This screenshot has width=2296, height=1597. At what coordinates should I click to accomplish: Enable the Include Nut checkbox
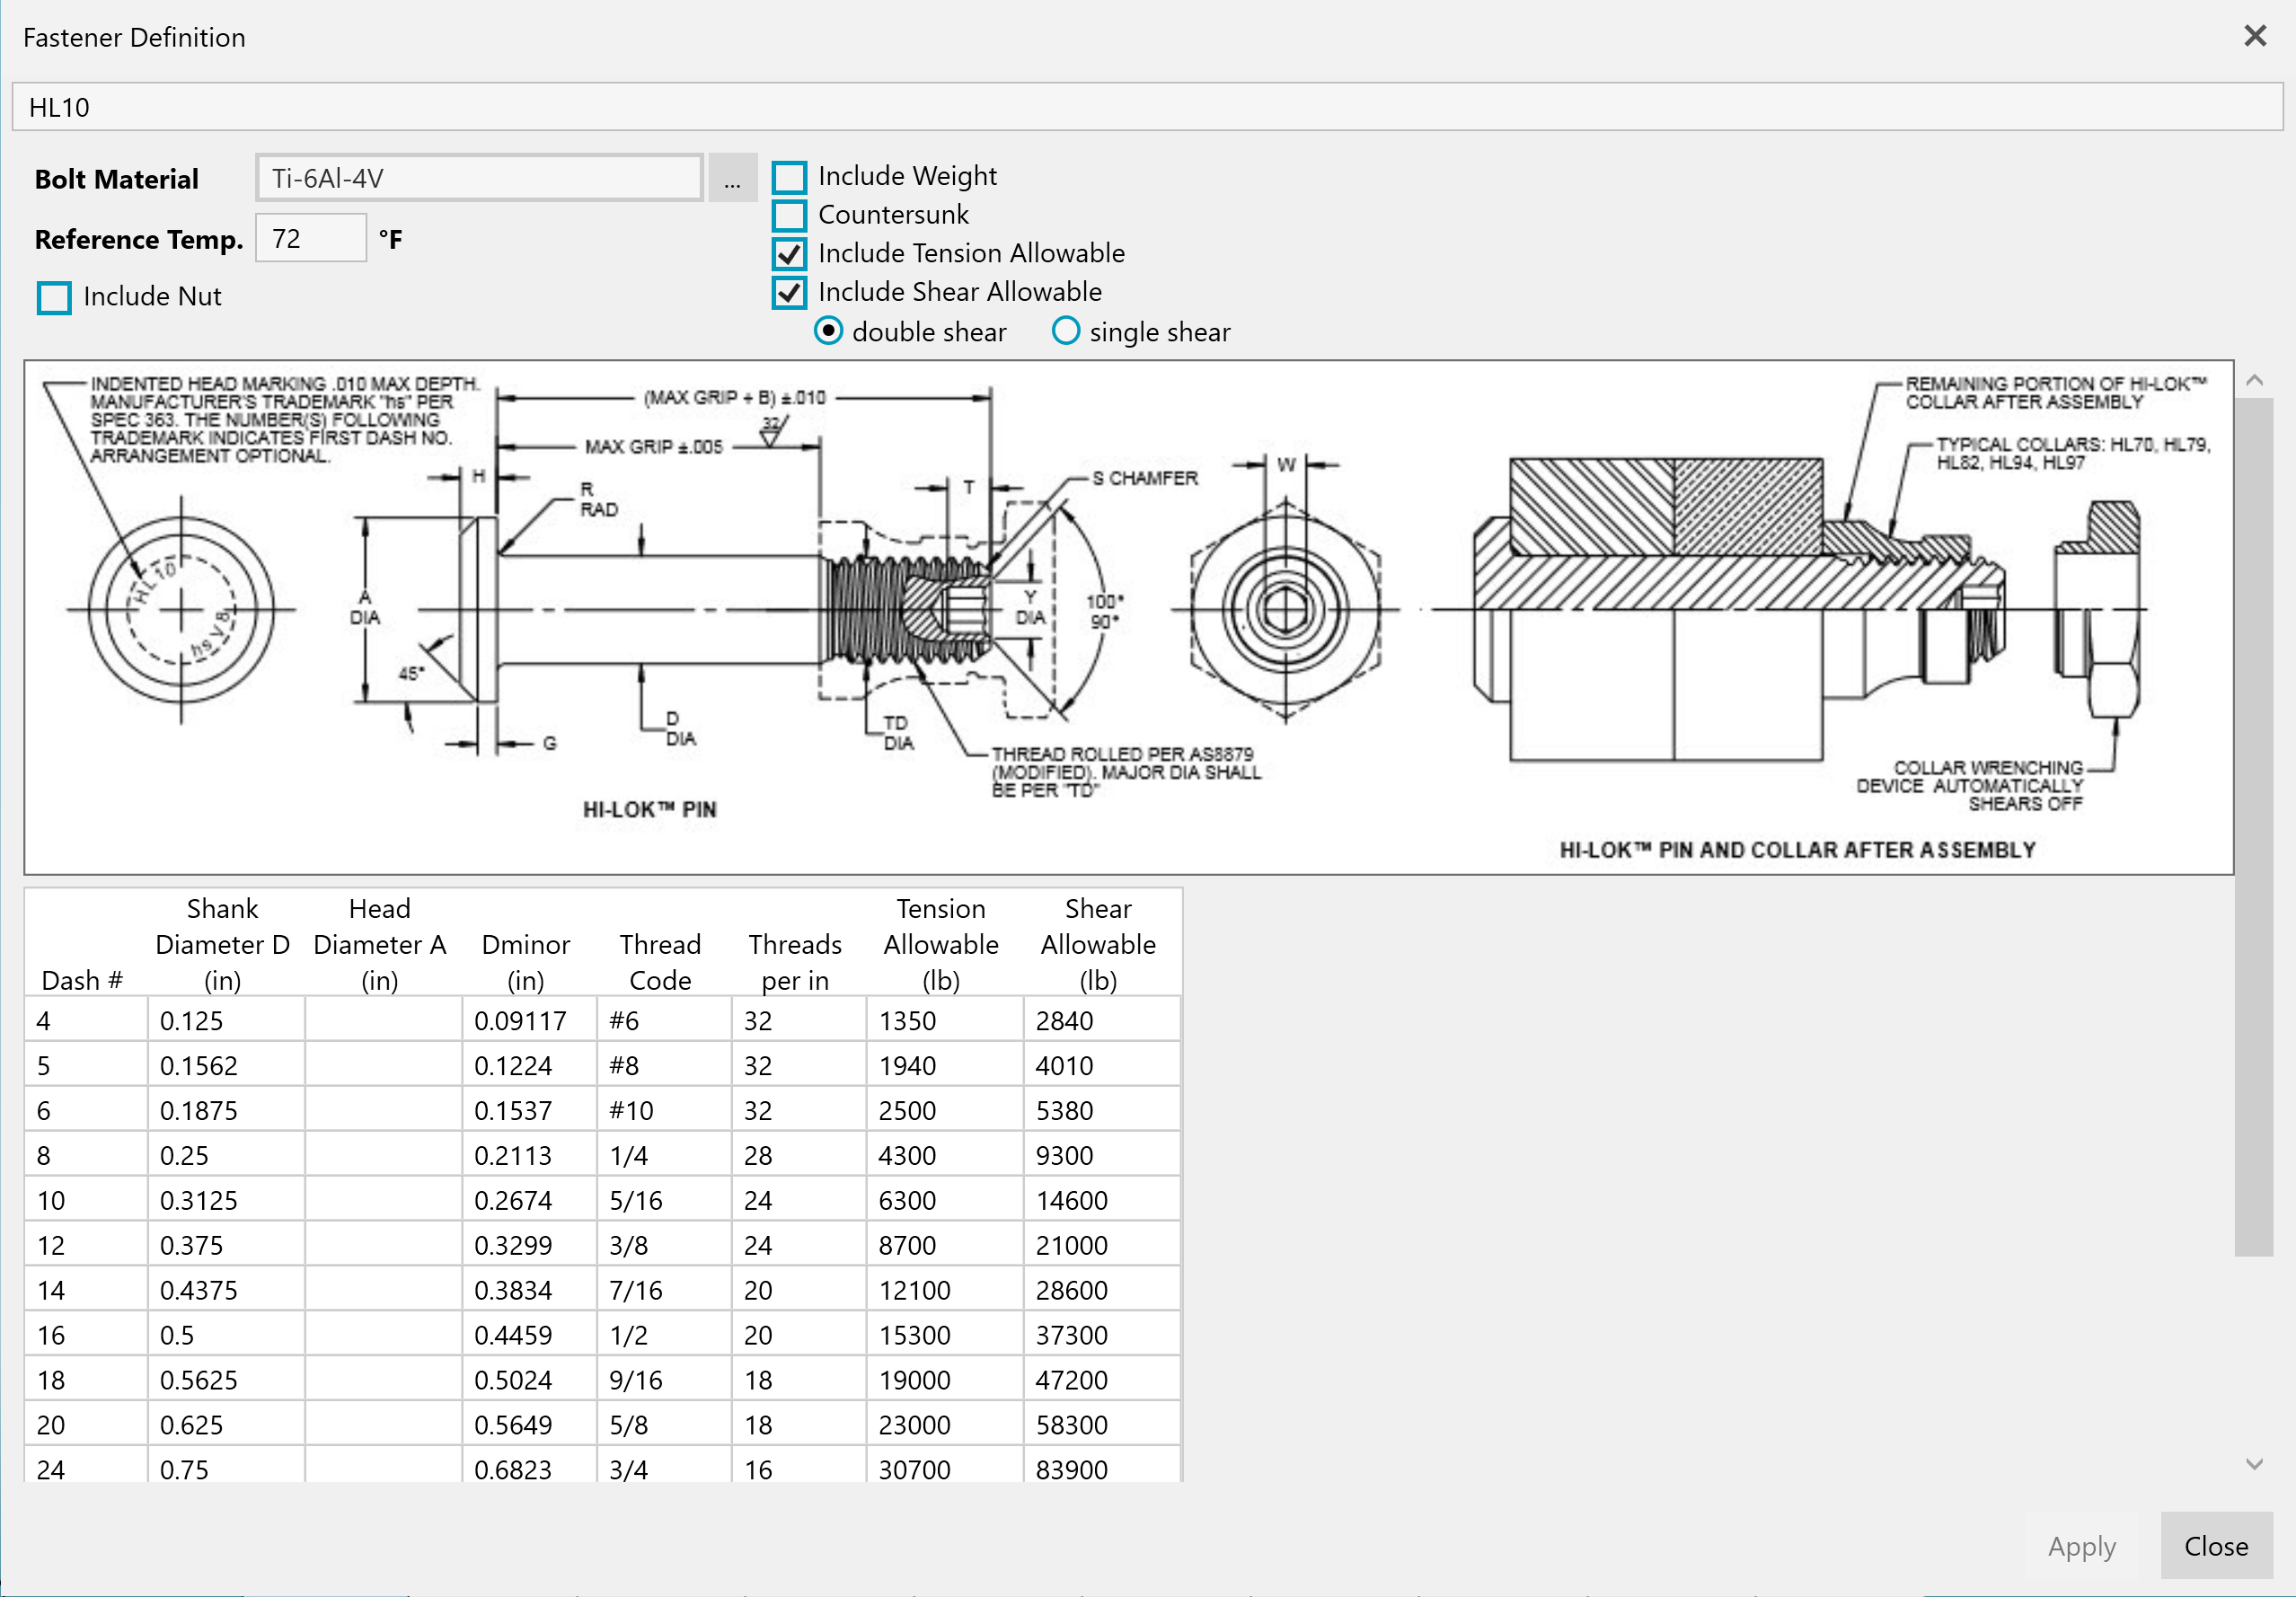tap(54, 297)
